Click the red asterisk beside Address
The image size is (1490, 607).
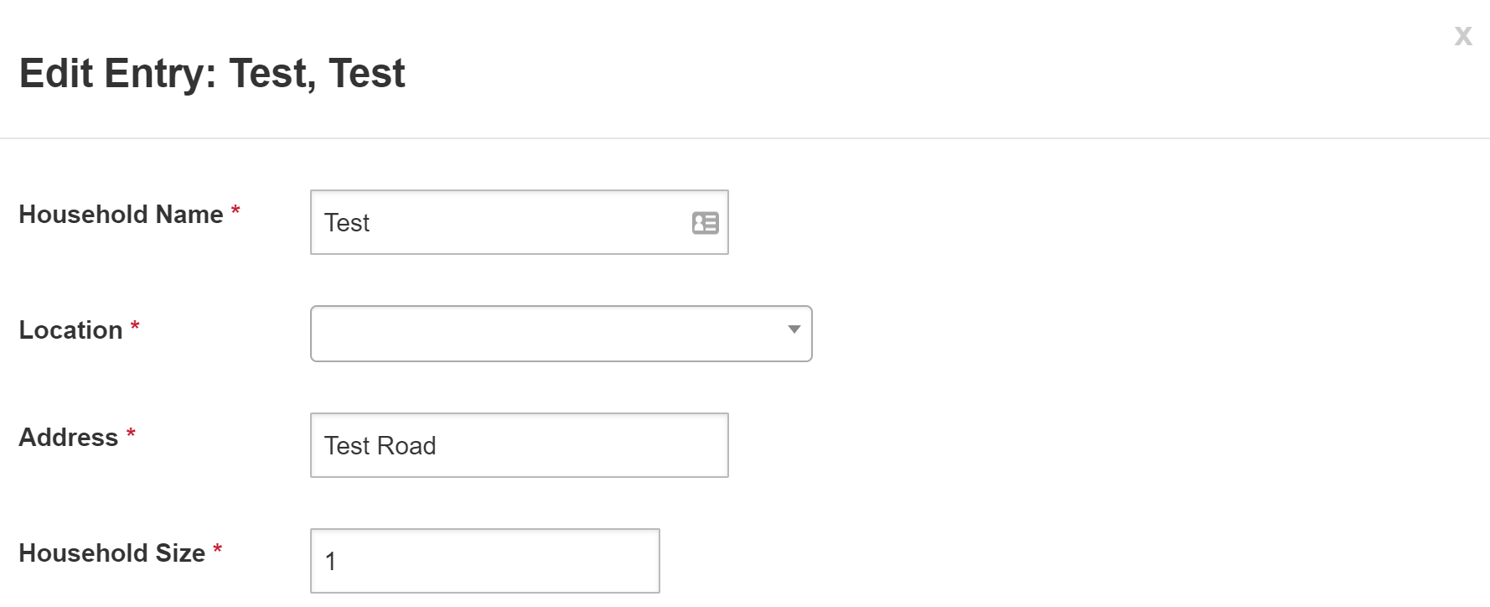click(x=131, y=433)
